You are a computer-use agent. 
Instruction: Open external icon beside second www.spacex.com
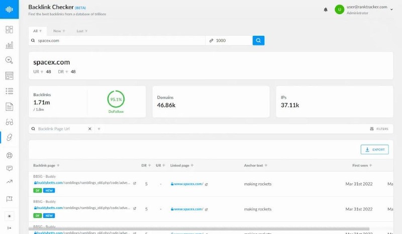207,209
